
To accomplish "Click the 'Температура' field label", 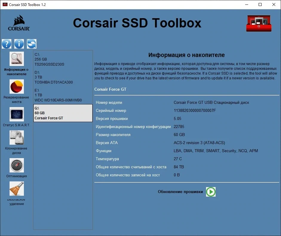I will 107,159.
